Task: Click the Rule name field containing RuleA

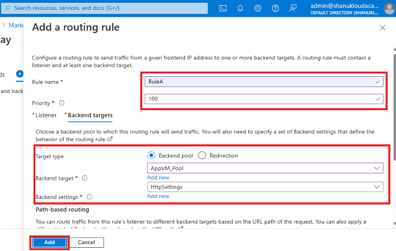Action: pyautogui.click(x=264, y=82)
